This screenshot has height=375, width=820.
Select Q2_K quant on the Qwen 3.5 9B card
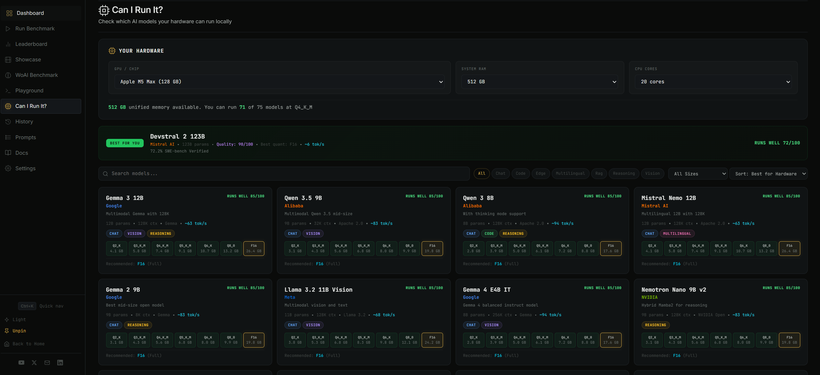click(295, 248)
